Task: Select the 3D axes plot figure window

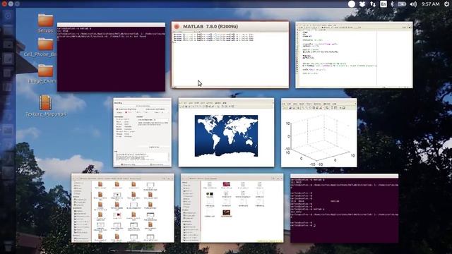Action: tap(319, 133)
